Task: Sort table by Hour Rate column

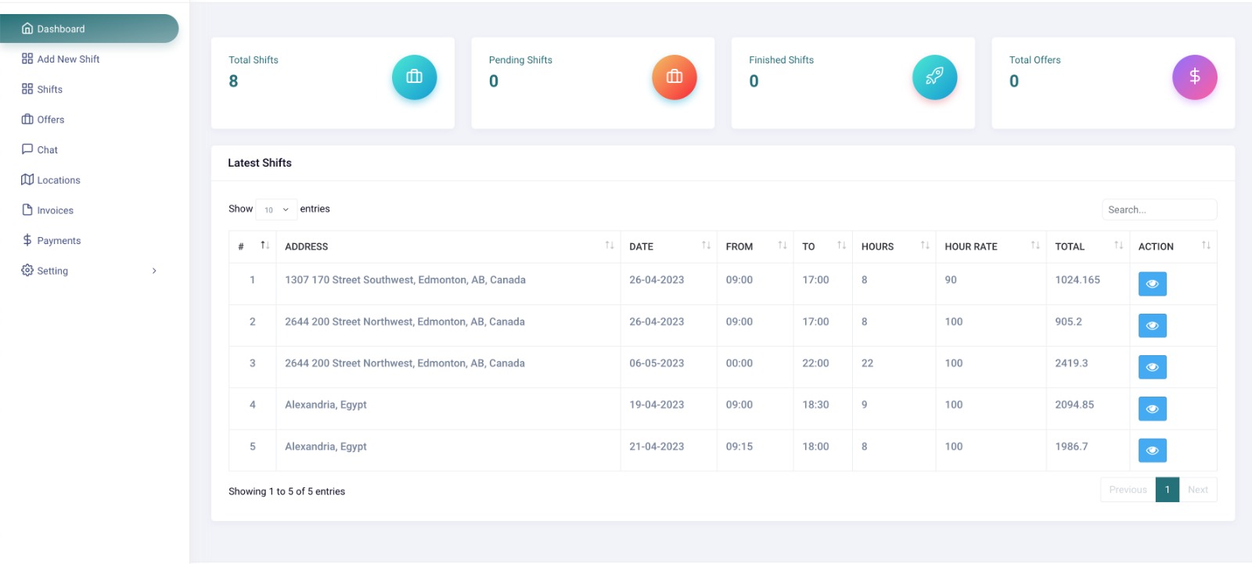Action: click(990, 246)
